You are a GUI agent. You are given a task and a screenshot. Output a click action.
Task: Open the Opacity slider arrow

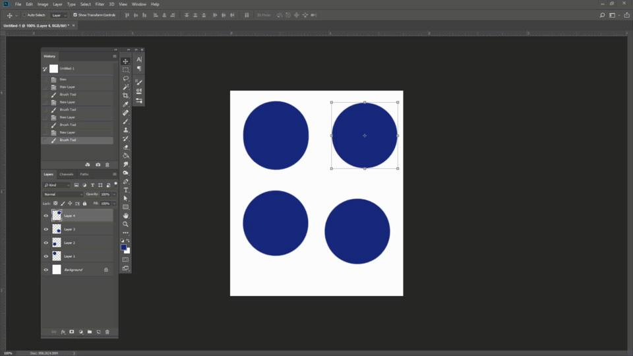coord(114,194)
